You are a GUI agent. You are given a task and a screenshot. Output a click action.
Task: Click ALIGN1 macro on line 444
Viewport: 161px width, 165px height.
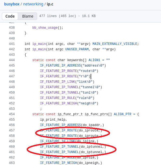pyautogui.click(x=94, y=60)
